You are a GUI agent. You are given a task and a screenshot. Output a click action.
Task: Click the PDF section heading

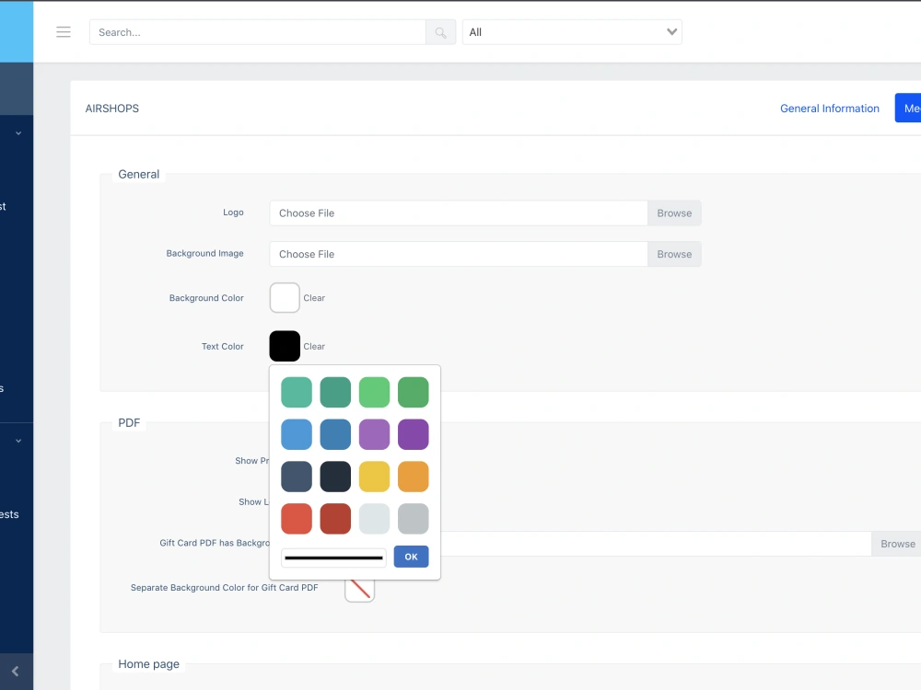click(129, 423)
